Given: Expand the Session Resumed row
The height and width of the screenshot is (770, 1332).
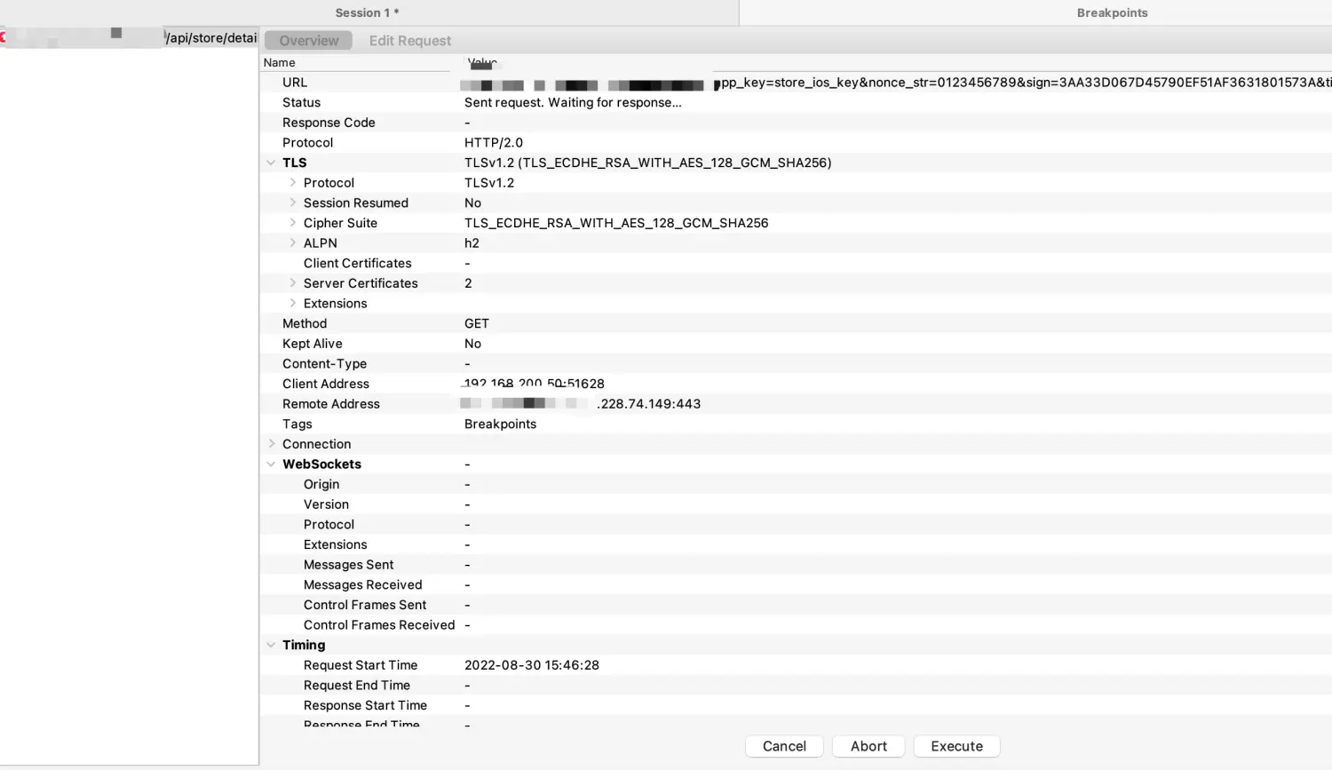Looking at the screenshot, I should [x=293, y=202].
